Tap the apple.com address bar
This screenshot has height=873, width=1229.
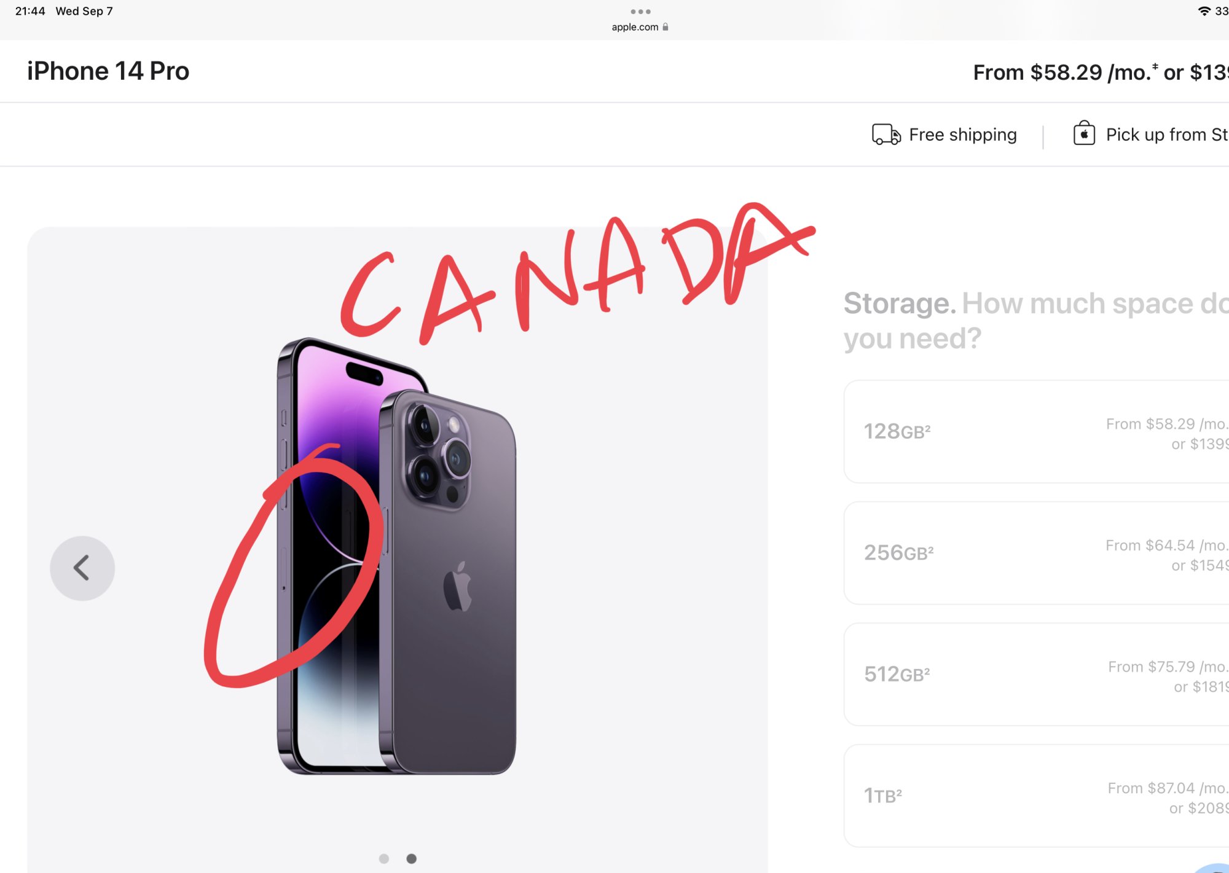pyautogui.click(x=640, y=27)
